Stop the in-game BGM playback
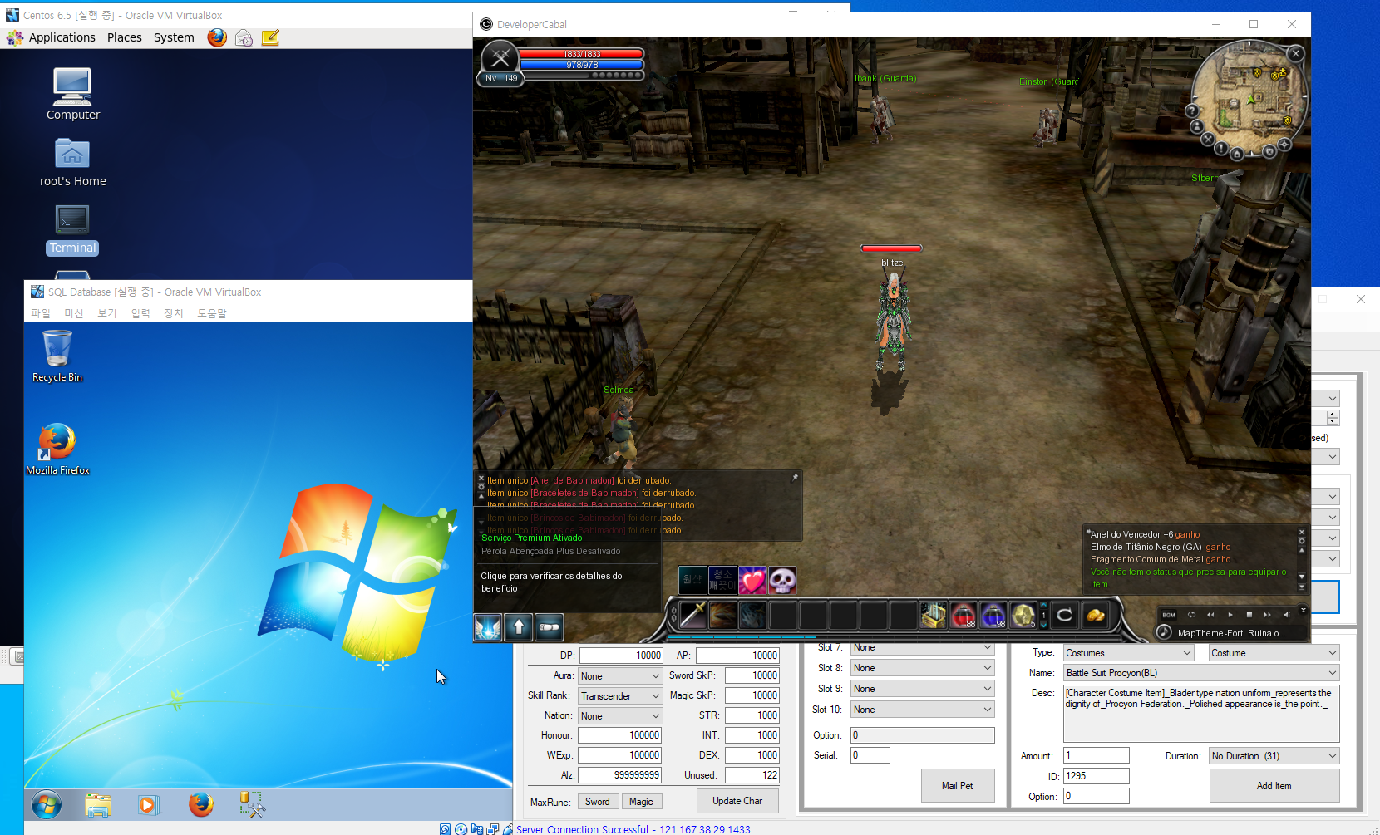The image size is (1380, 835). 1249,615
